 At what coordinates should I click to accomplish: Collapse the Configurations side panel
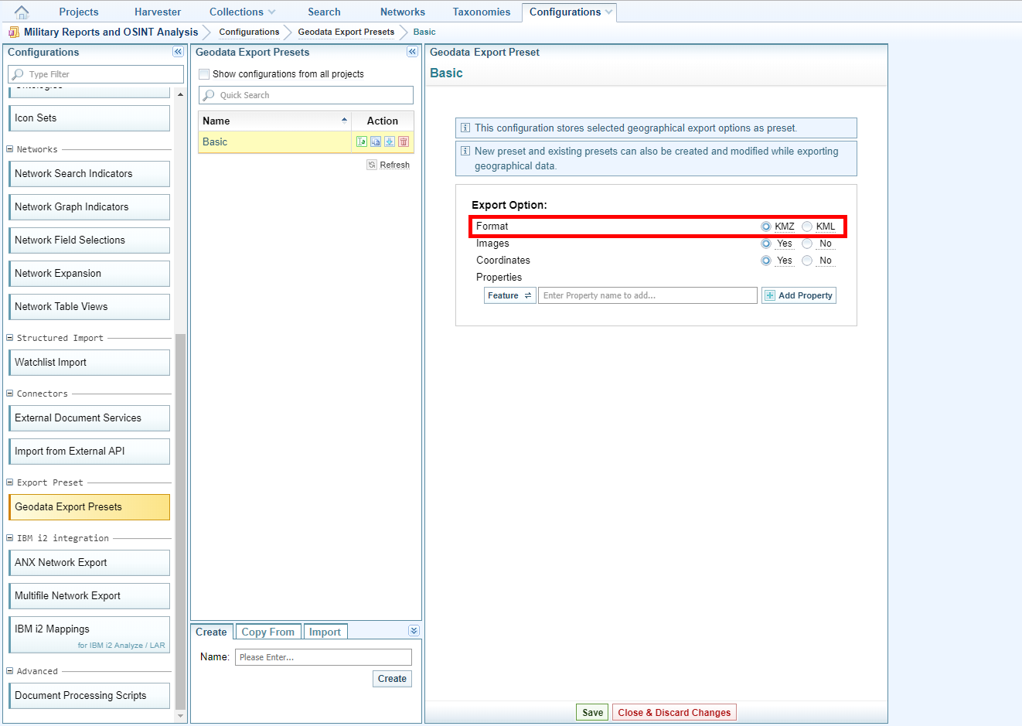[178, 52]
